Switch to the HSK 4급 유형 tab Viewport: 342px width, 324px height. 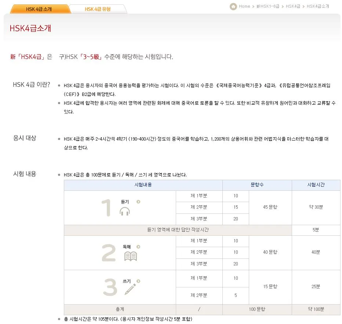98,9
